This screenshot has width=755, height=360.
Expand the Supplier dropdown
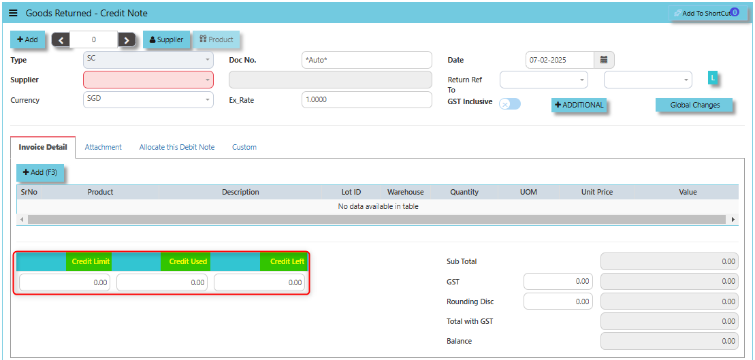148,80
